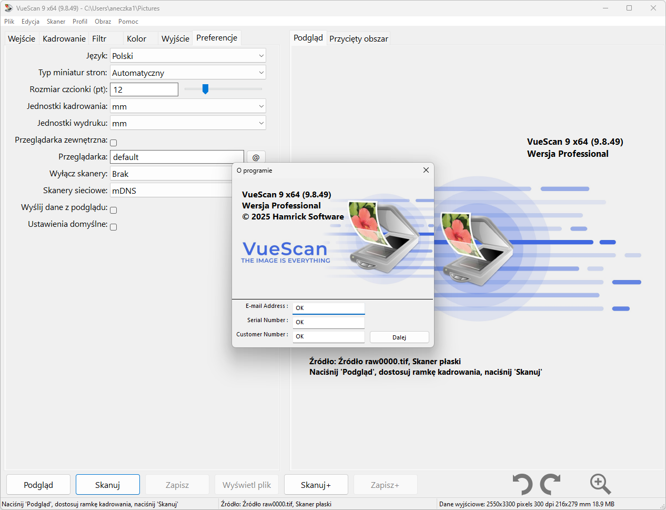Switch to the Przycięty obszar tab
Viewport: 666px width, 510px height.
[359, 38]
